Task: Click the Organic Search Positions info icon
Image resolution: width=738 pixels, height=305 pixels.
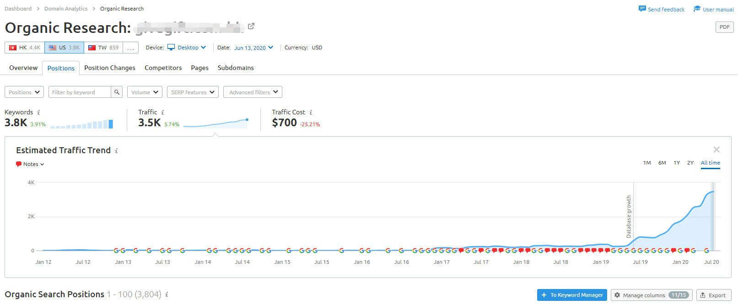Action: (x=167, y=294)
